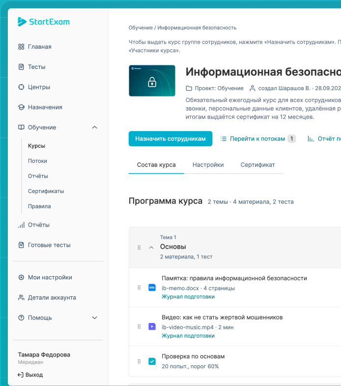Open Главная via its grid icon
This screenshot has width=341, height=386.
(22, 47)
